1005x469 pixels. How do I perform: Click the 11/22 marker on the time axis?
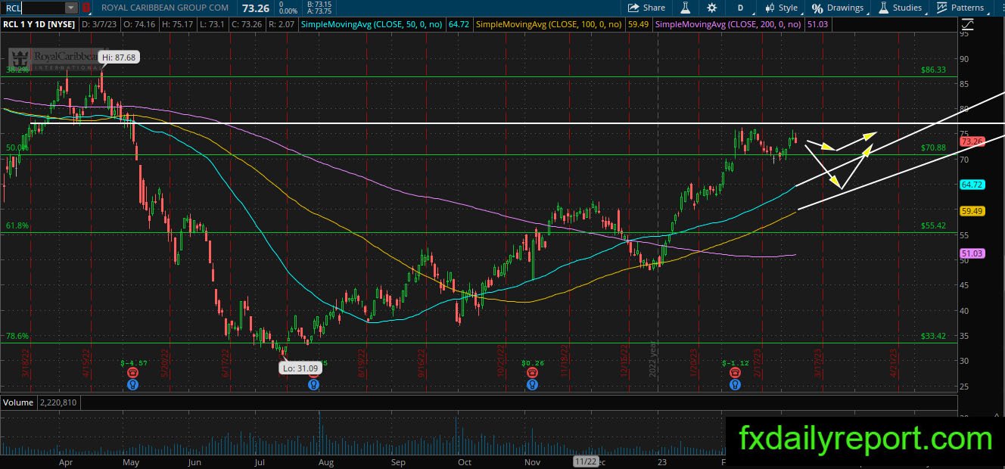[586, 461]
